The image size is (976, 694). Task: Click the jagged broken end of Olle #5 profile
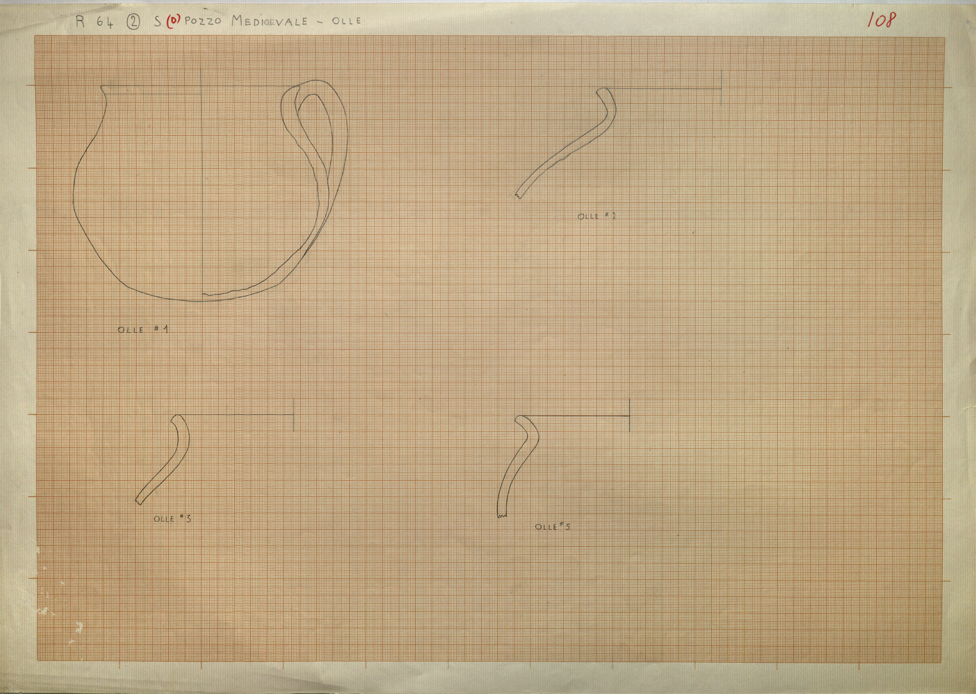(502, 515)
